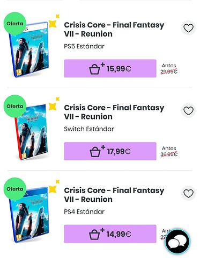Add PS4 edition to basket for 14,99€

pyautogui.click(x=110, y=234)
